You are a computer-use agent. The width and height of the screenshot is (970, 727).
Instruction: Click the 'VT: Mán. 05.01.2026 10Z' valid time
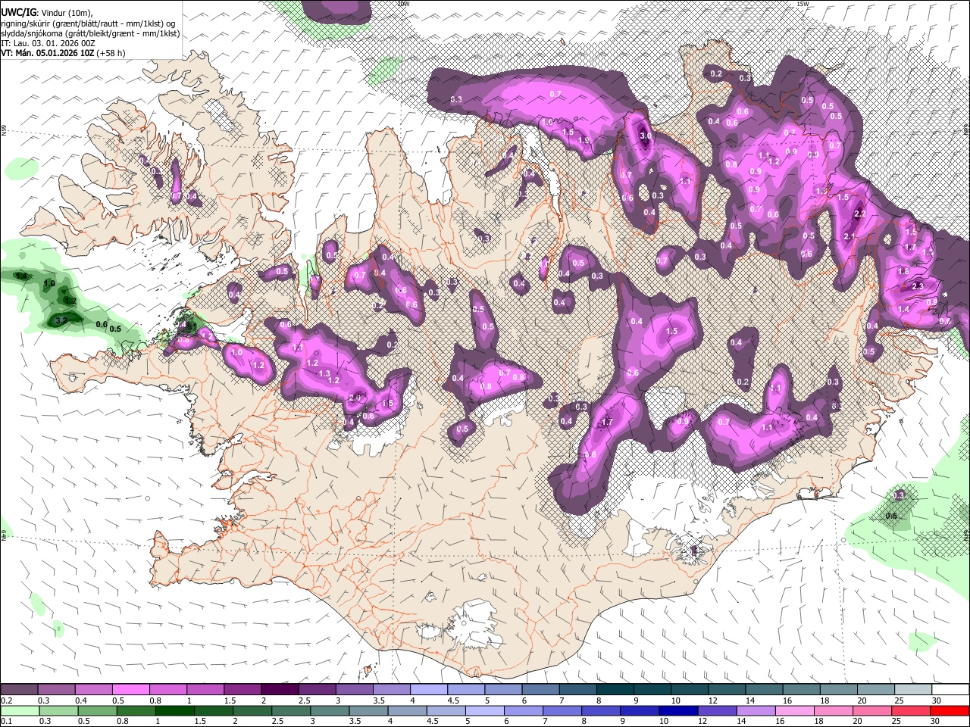coord(47,53)
